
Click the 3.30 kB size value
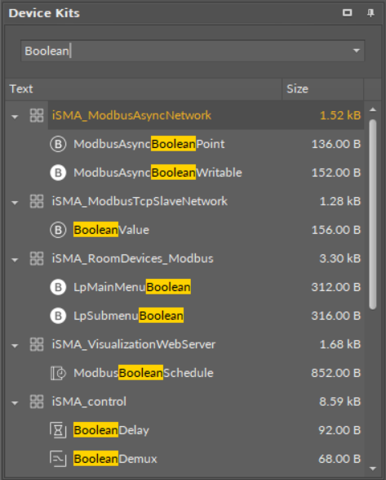pyautogui.click(x=340, y=258)
